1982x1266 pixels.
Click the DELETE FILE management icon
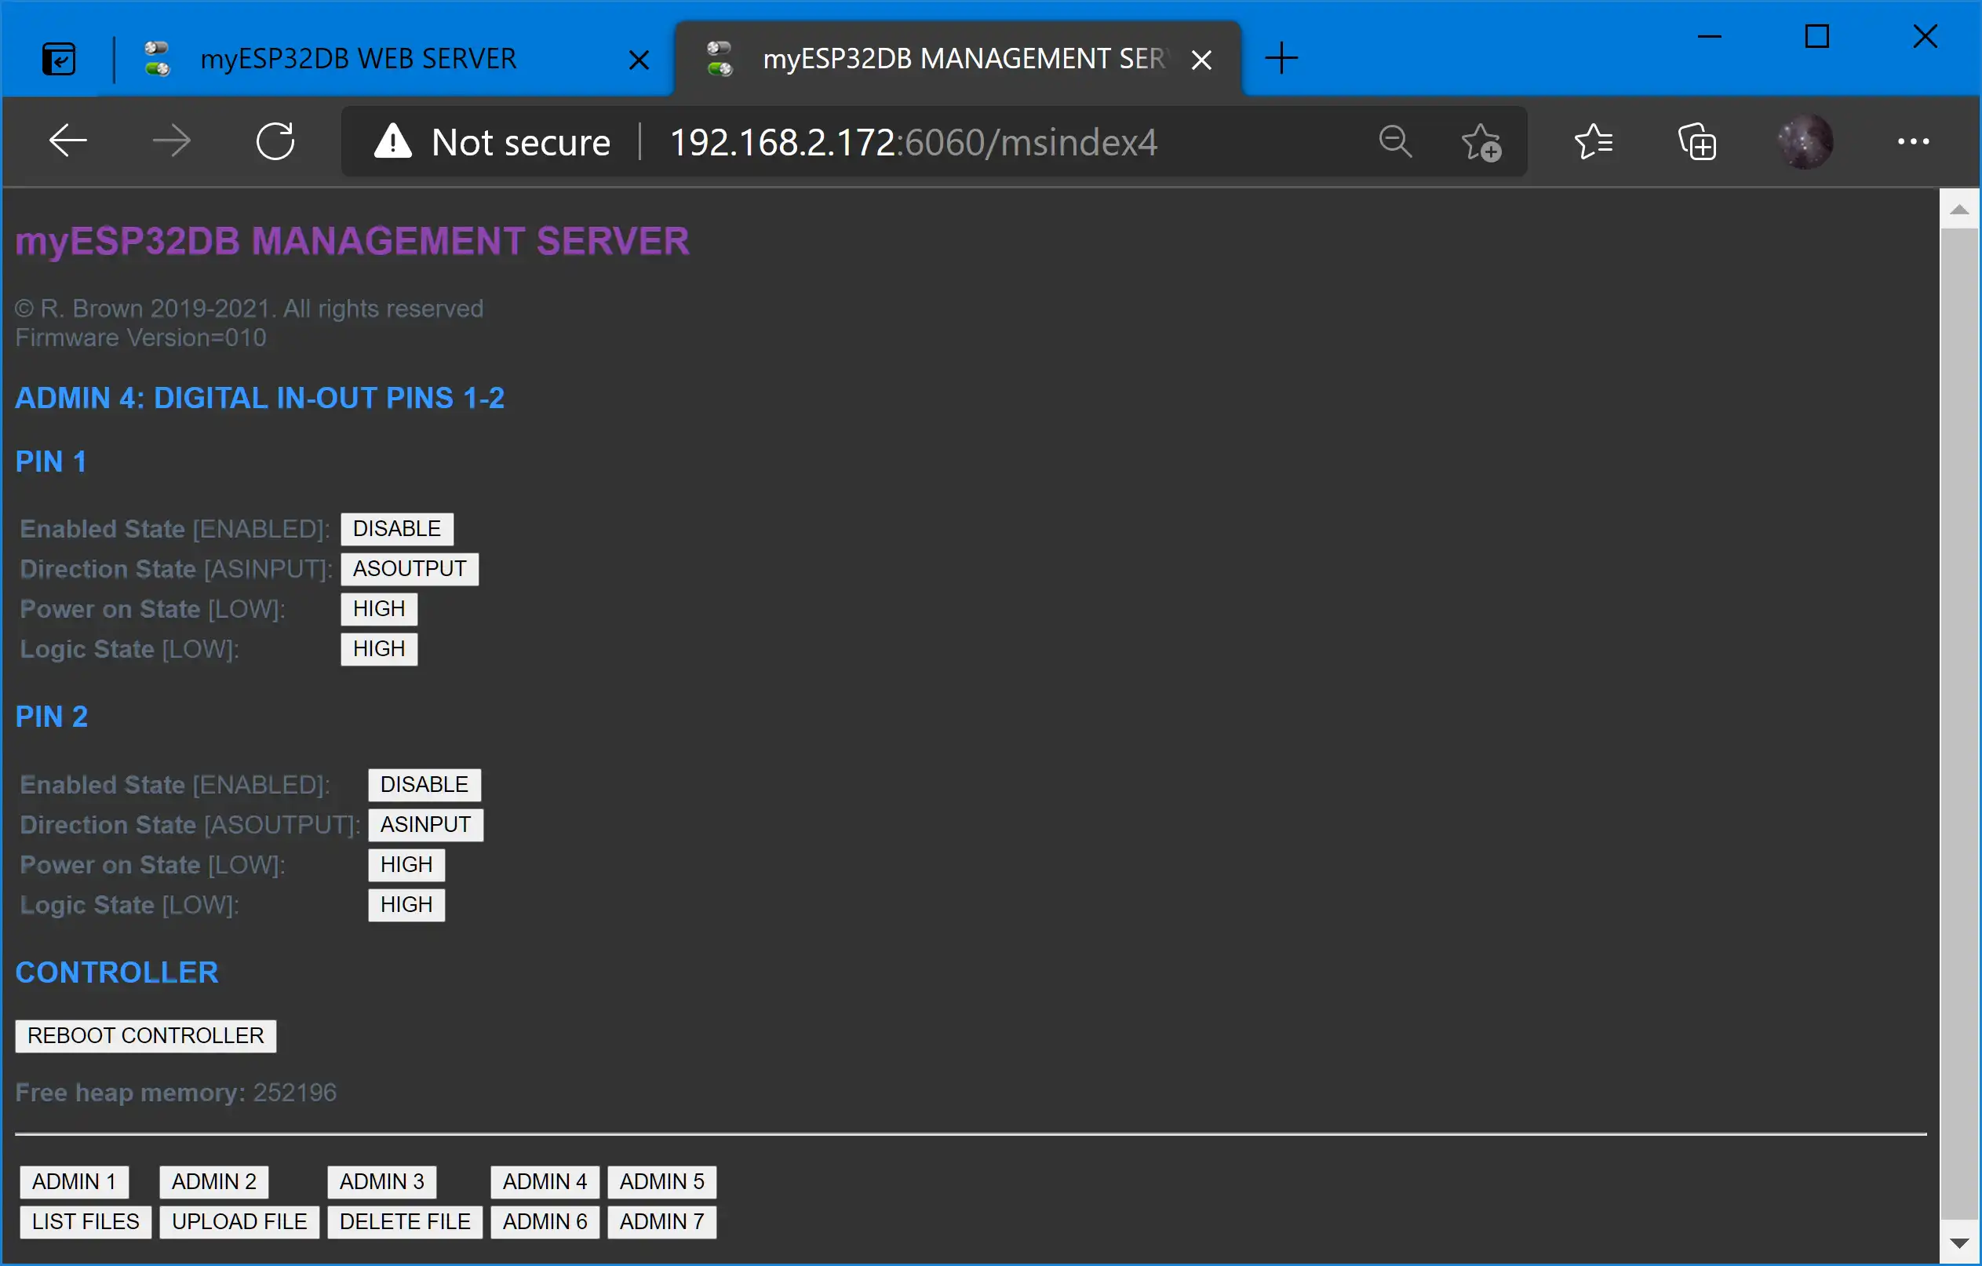point(403,1221)
